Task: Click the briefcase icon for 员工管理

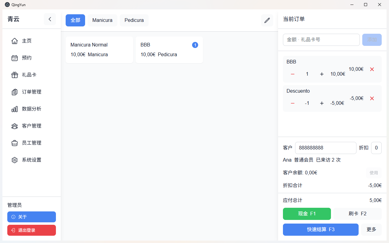Action: [x=15, y=143]
